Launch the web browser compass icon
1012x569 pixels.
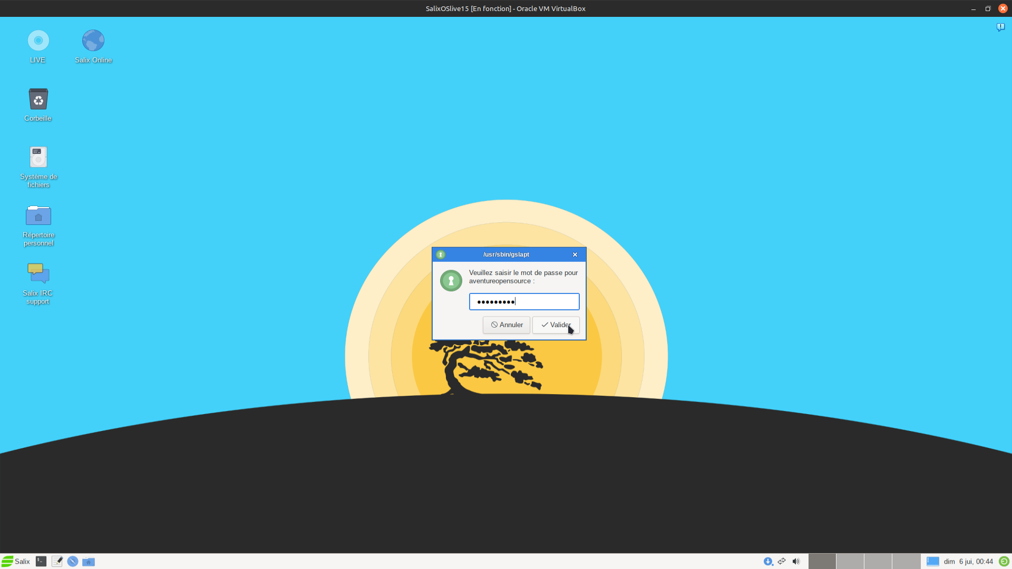coord(73,562)
